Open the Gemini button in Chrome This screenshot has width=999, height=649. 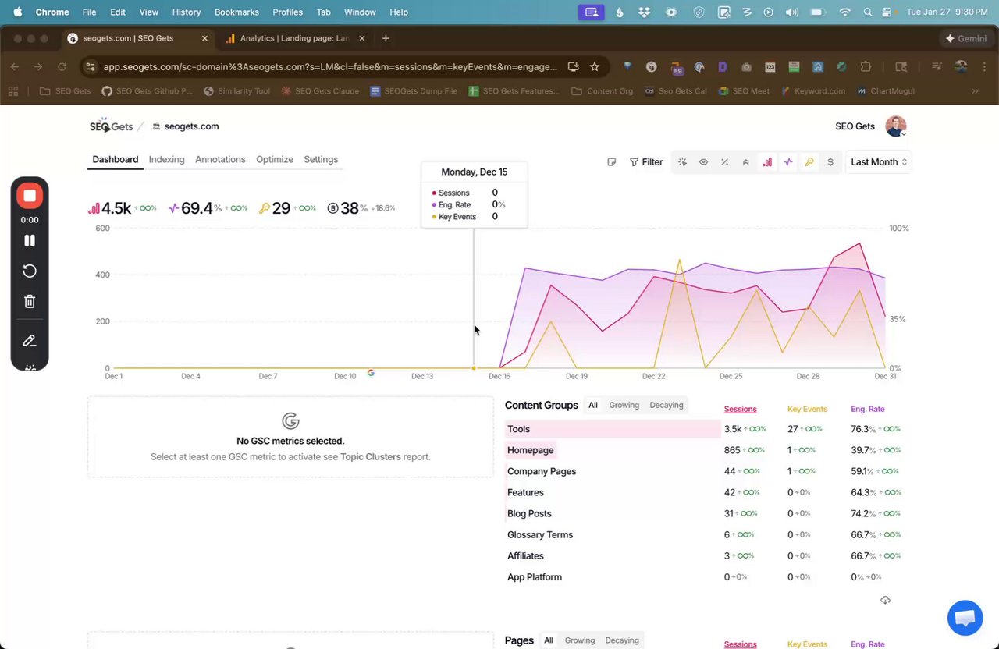(x=965, y=38)
